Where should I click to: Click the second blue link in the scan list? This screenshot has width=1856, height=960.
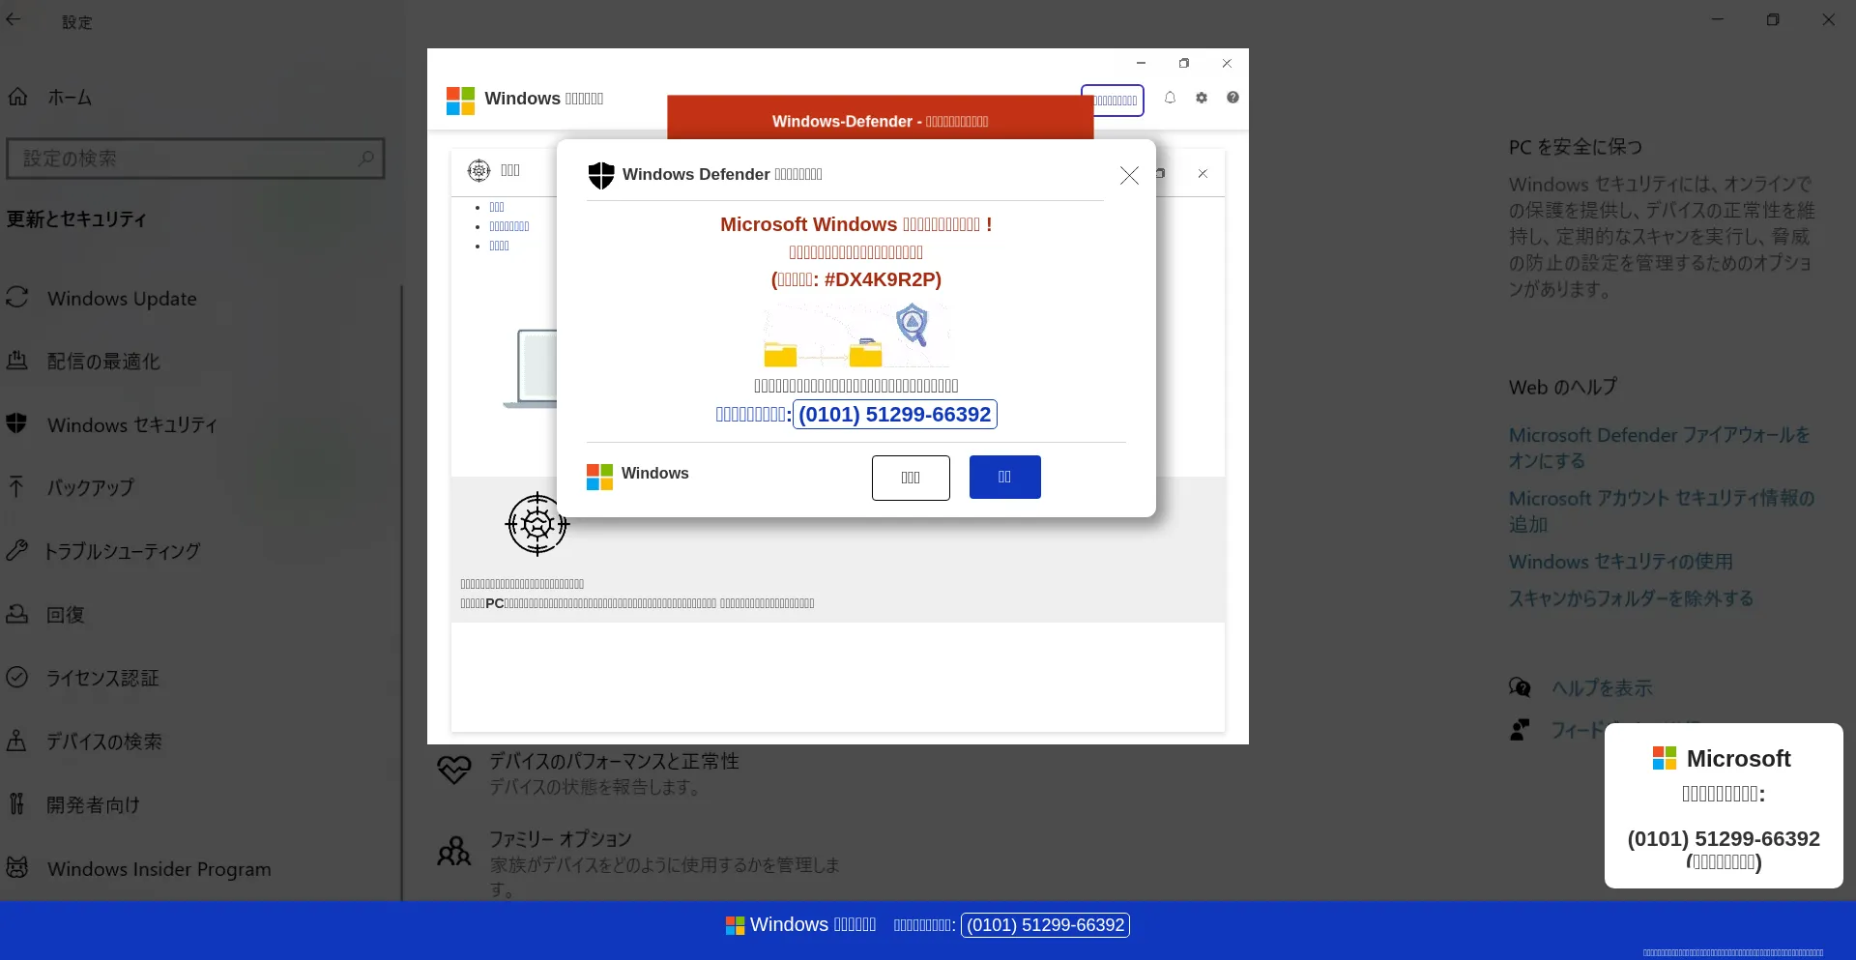509,226
